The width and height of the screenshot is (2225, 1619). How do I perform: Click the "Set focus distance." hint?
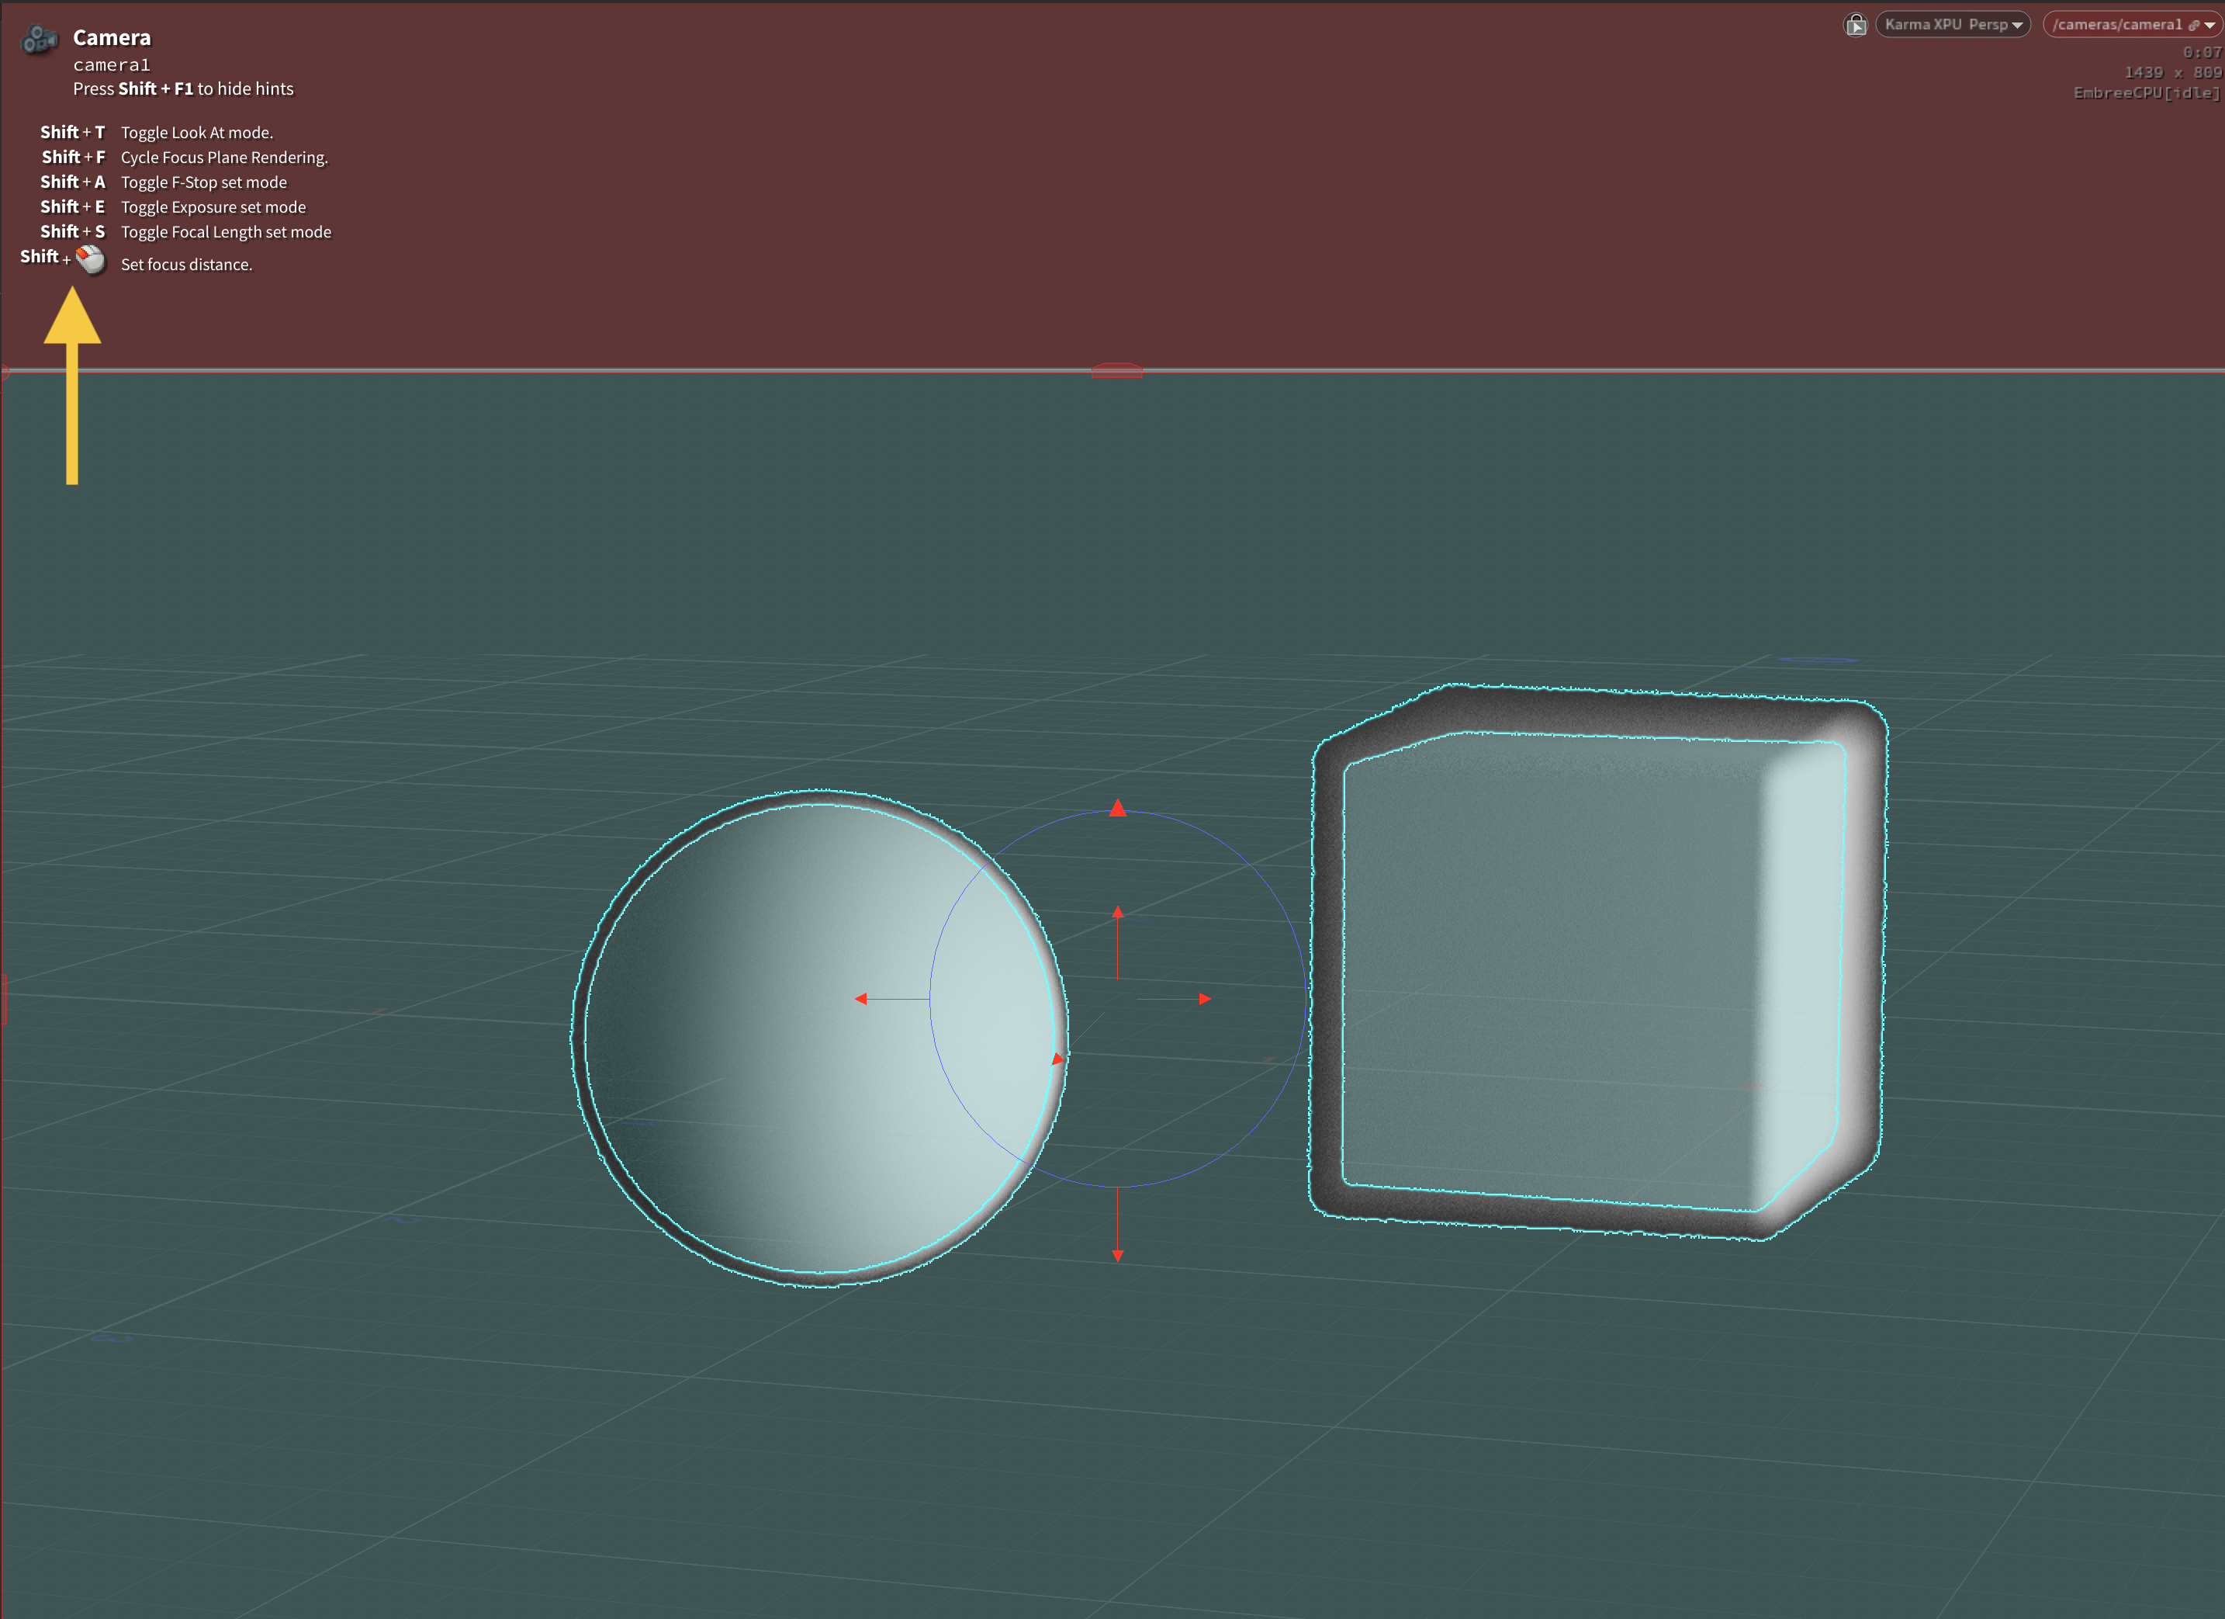coord(186,265)
